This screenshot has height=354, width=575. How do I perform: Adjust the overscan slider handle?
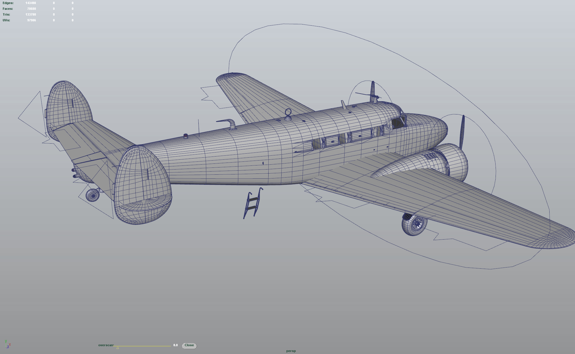[117, 347]
